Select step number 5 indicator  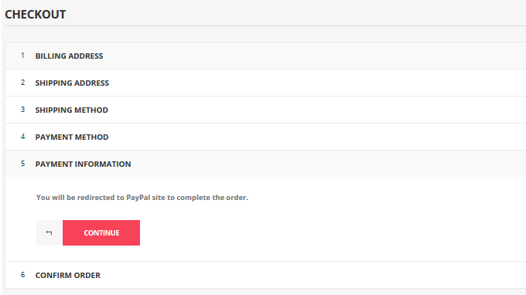click(22, 164)
